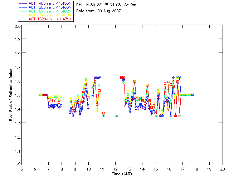Click the 1.0 y-axis tick label
This screenshot has width=229, height=183.
coord(18,164)
